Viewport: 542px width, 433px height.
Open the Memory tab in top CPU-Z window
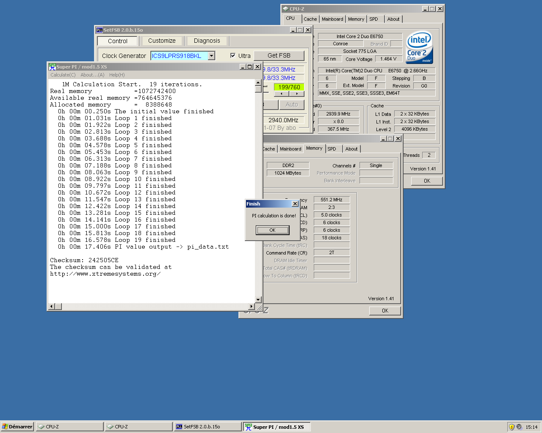coord(356,19)
